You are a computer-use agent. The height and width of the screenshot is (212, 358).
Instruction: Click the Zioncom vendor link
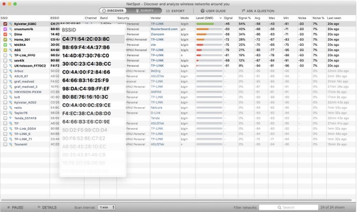[157, 34]
